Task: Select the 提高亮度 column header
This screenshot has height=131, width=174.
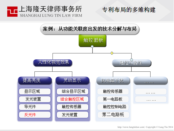Action: (35, 81)
